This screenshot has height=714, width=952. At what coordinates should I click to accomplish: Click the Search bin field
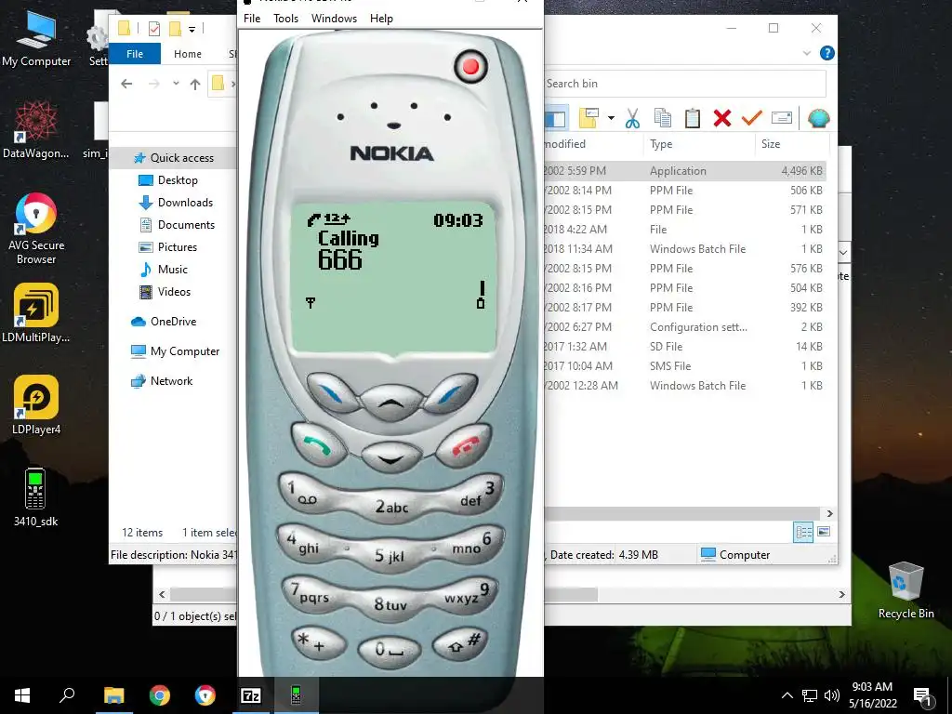(685, 84)
